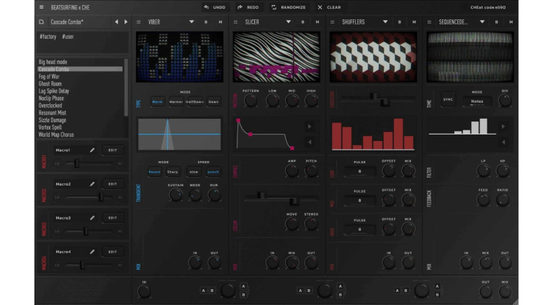Click the Macro2 slider handle

[x=101, y=197]
